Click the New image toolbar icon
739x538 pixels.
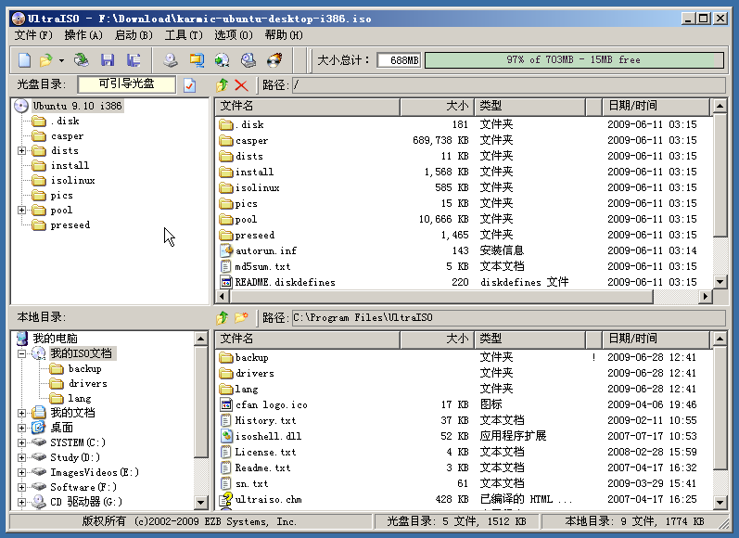(24, 60)
